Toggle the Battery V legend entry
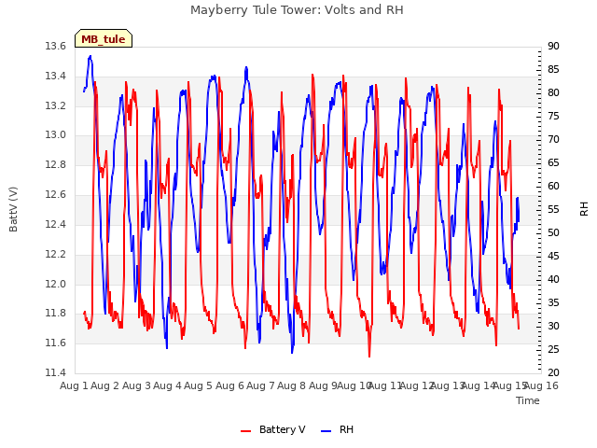The height and width of the screenshot is (448, 597). click(x=272, y=429)
